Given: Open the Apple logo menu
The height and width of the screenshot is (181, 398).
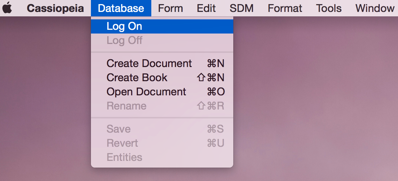Looking at the screenshot, I should click(7, 8).
